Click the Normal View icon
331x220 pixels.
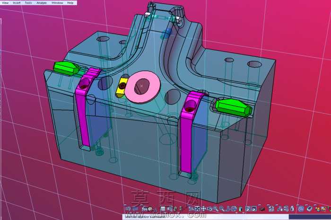(x=228, y=209)
